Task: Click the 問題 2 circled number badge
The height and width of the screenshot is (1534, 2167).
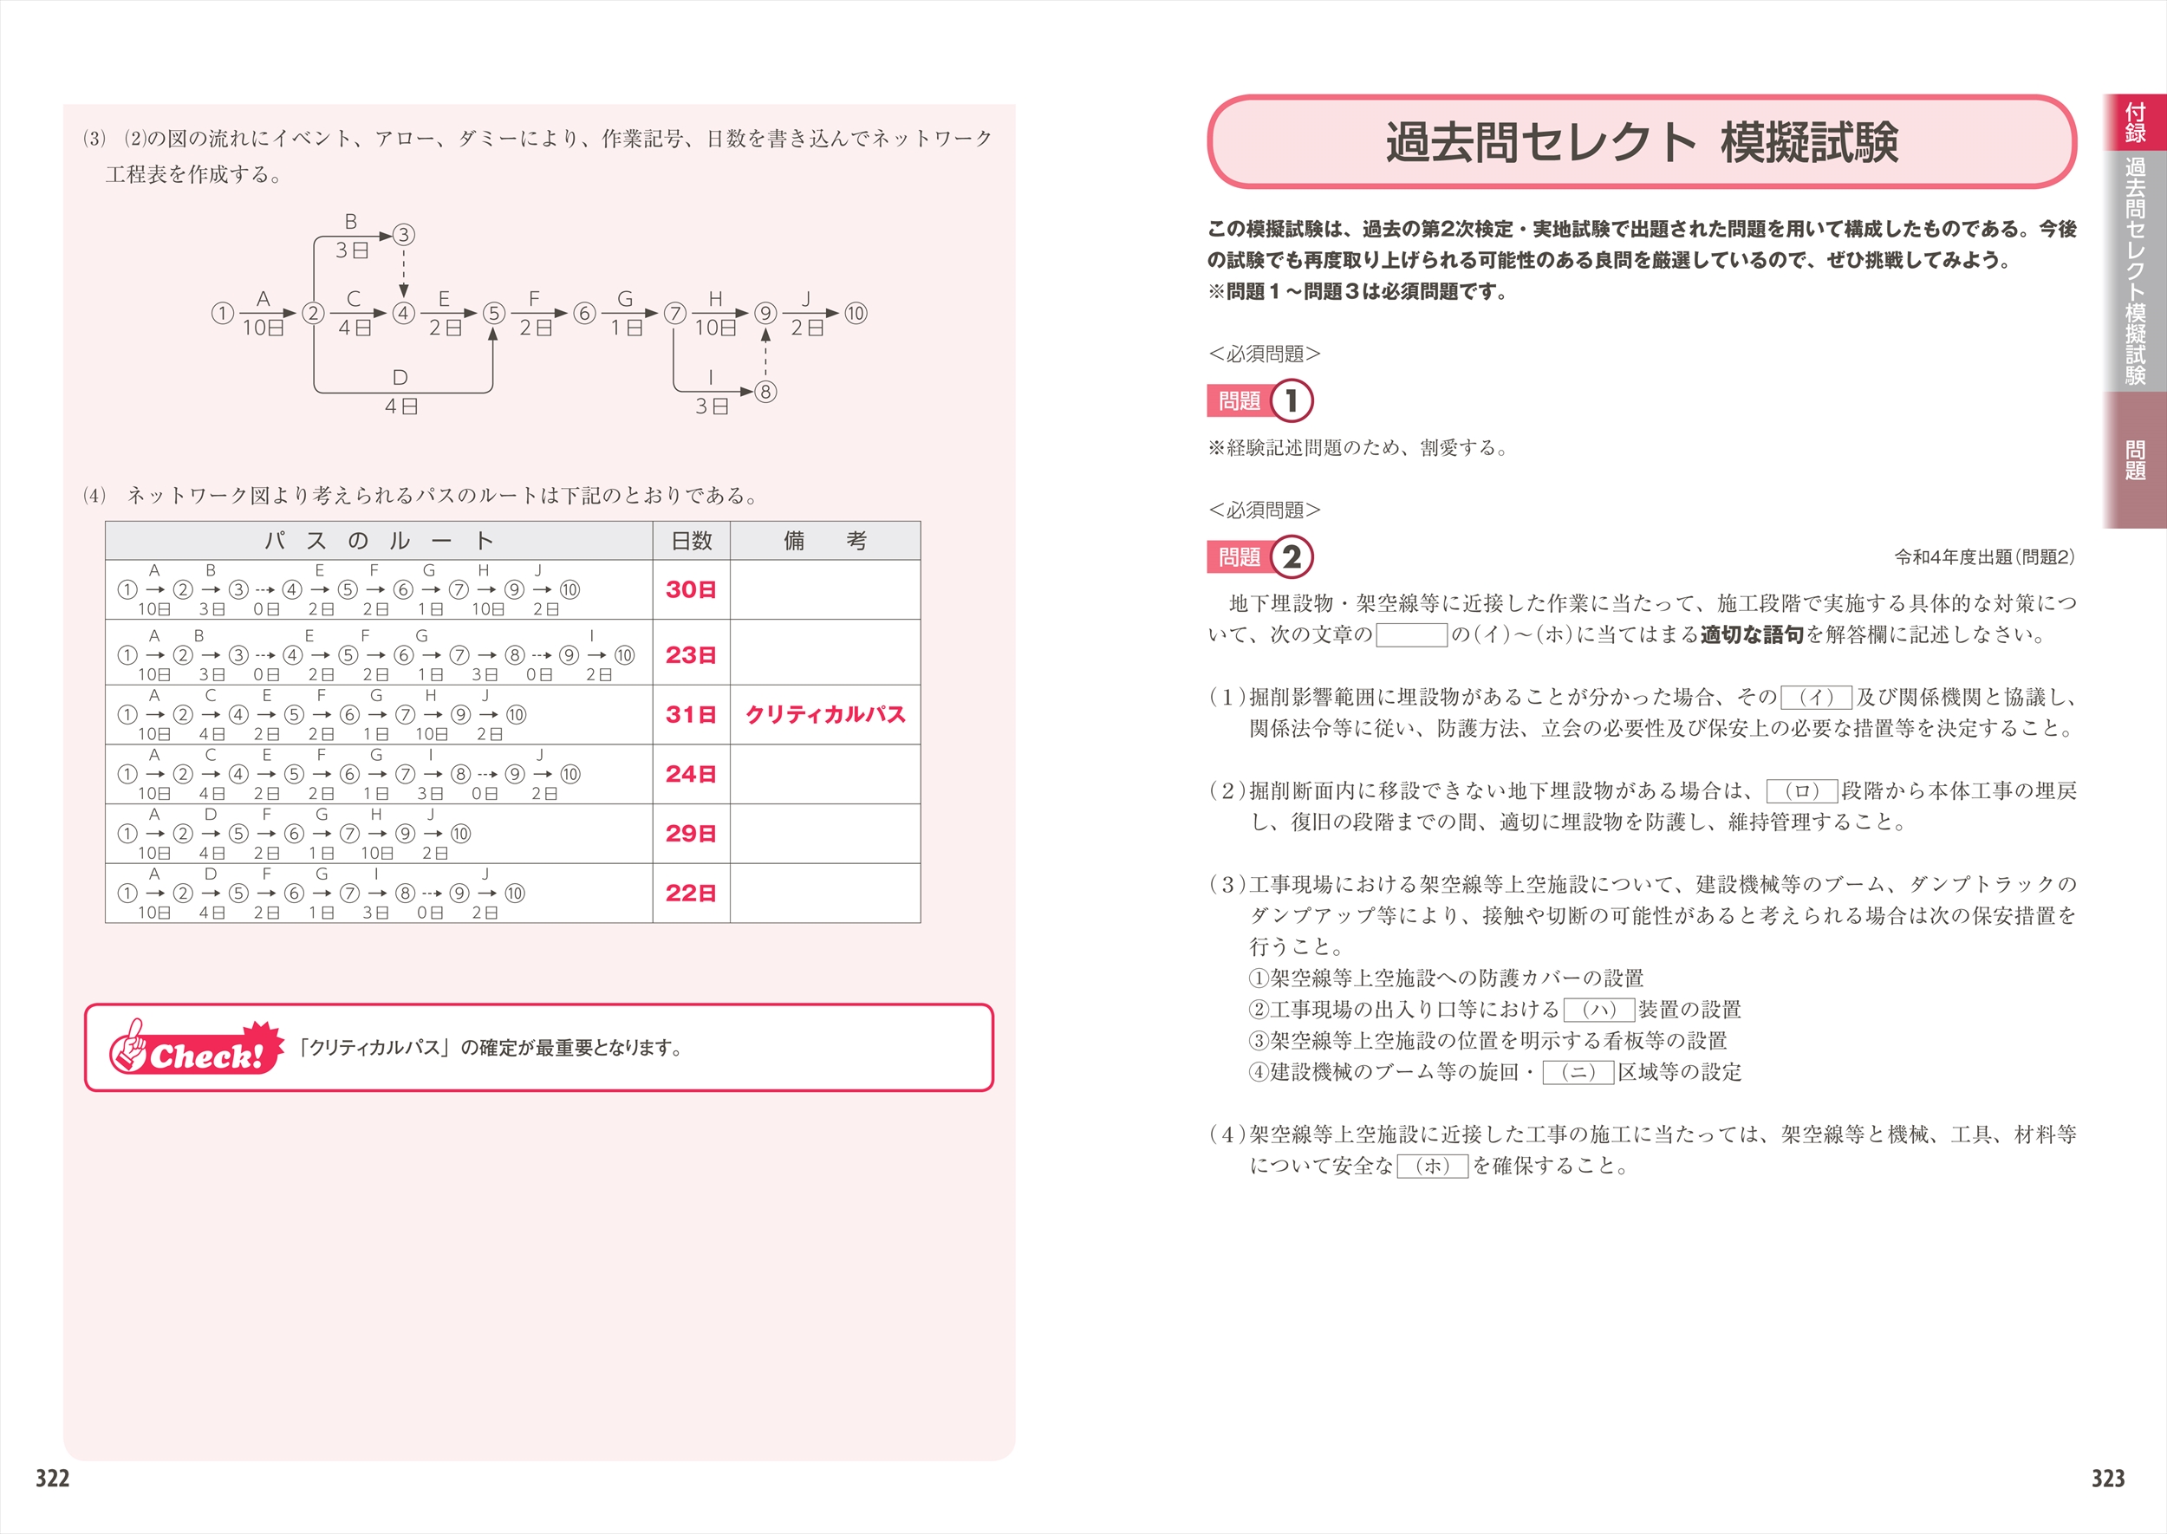Action: click(1292, 556)
